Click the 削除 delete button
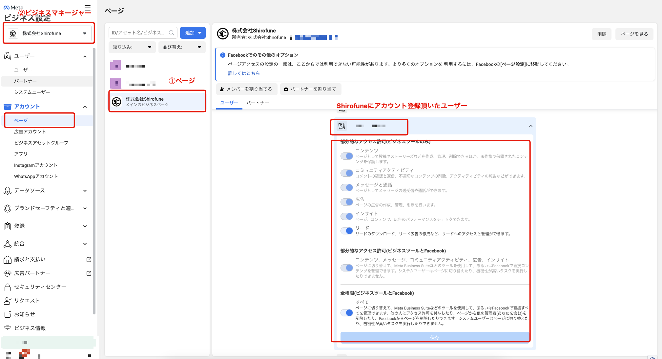 click(x=602, y=34)
